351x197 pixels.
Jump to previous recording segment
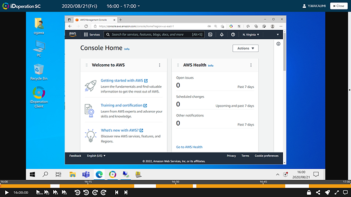(x=117, y=192)
